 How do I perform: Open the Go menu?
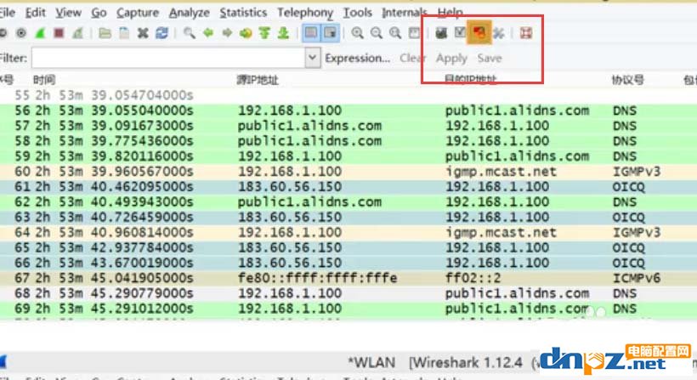click(99, 13)
